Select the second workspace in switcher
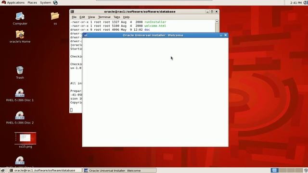 (282, 170)
